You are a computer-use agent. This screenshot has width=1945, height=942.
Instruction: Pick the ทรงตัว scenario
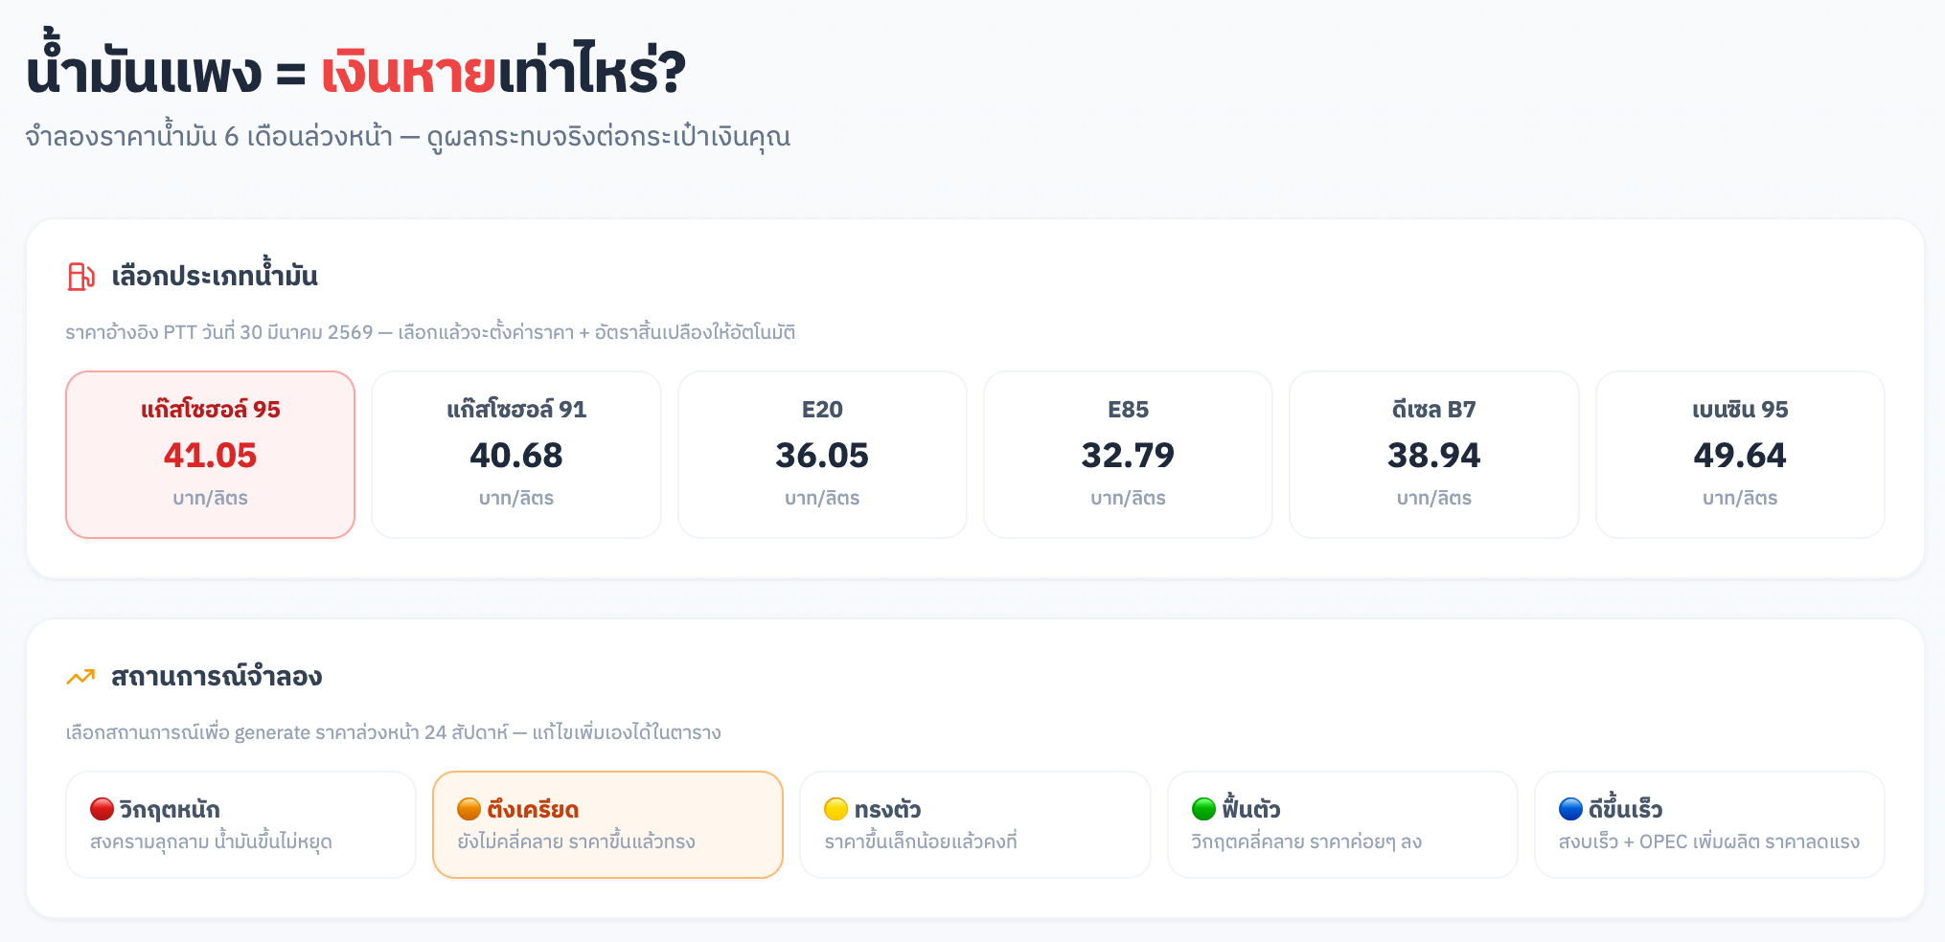[x=974, y=824]
